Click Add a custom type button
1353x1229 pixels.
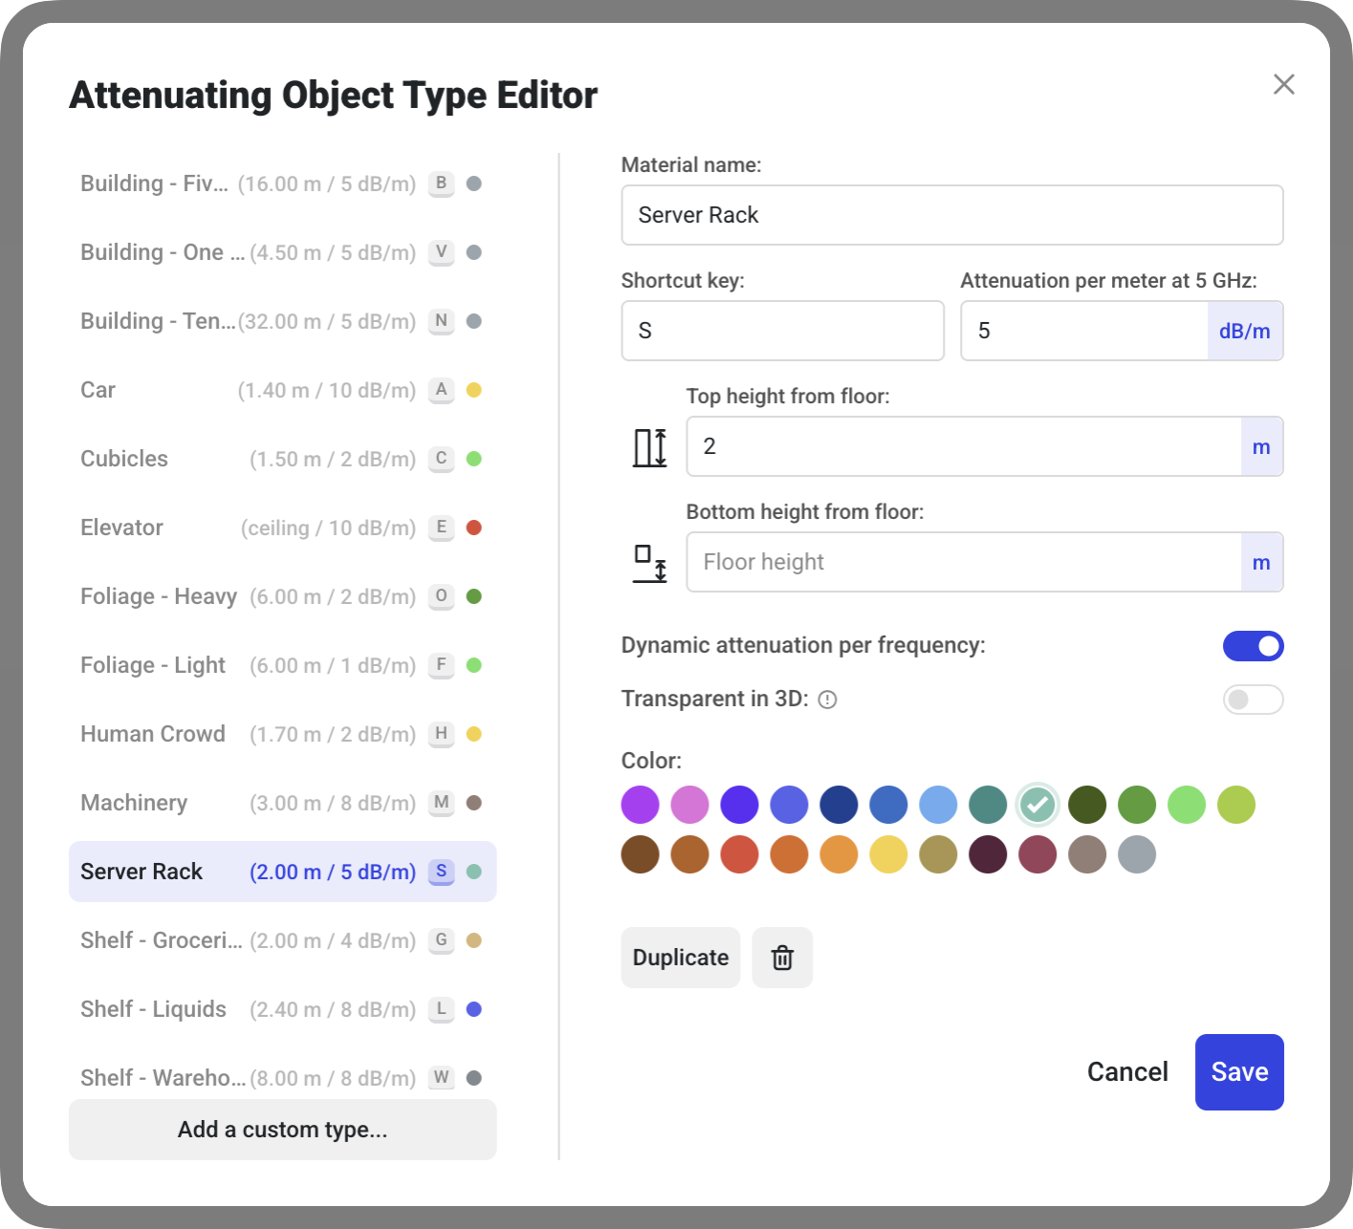282,1130
